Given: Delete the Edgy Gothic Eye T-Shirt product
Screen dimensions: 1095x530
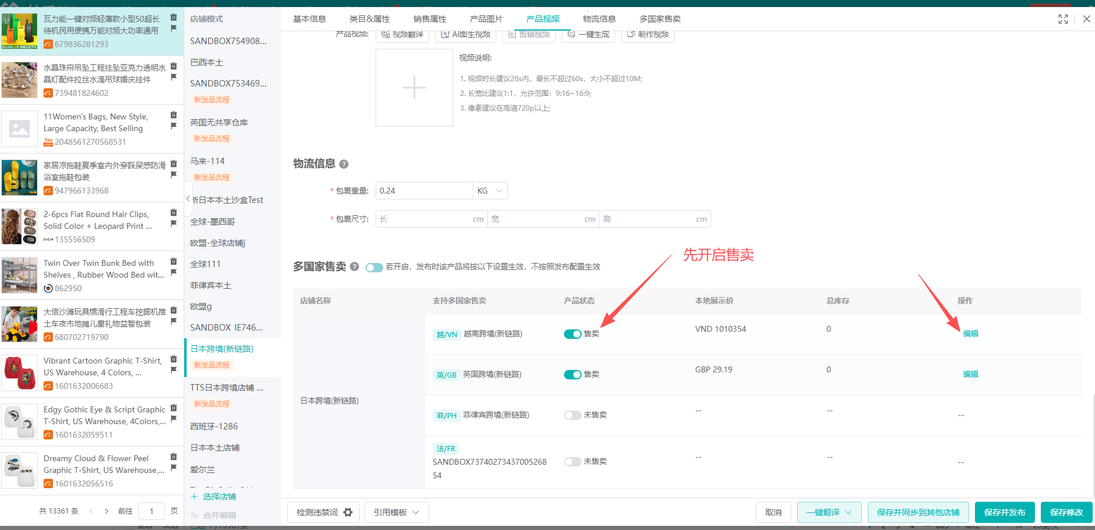Looking at the screenshot, I should tap(174, 408).
